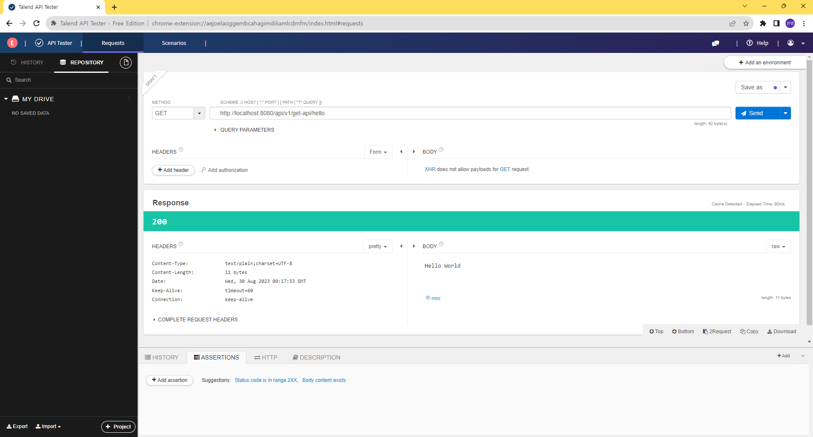
Task: Expand request body pane right arrow
Action: coord(414,152)
